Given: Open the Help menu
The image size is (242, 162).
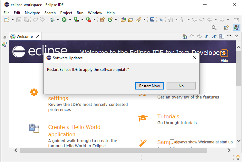Looking at the screenshot, I should [x=111, y=13].
